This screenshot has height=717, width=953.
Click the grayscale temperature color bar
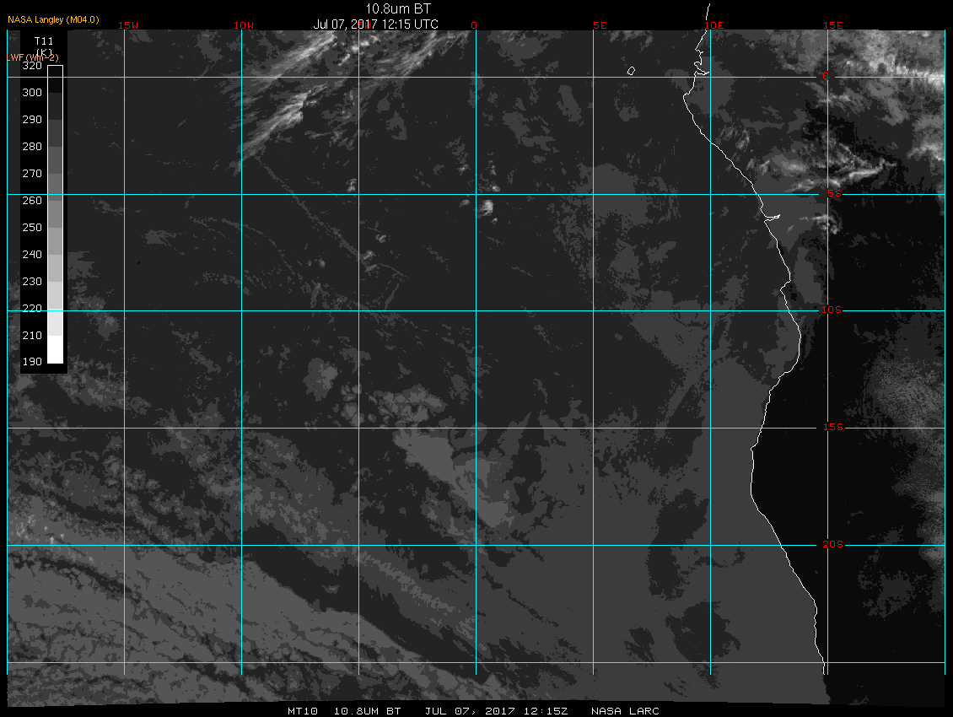(56, 214)
